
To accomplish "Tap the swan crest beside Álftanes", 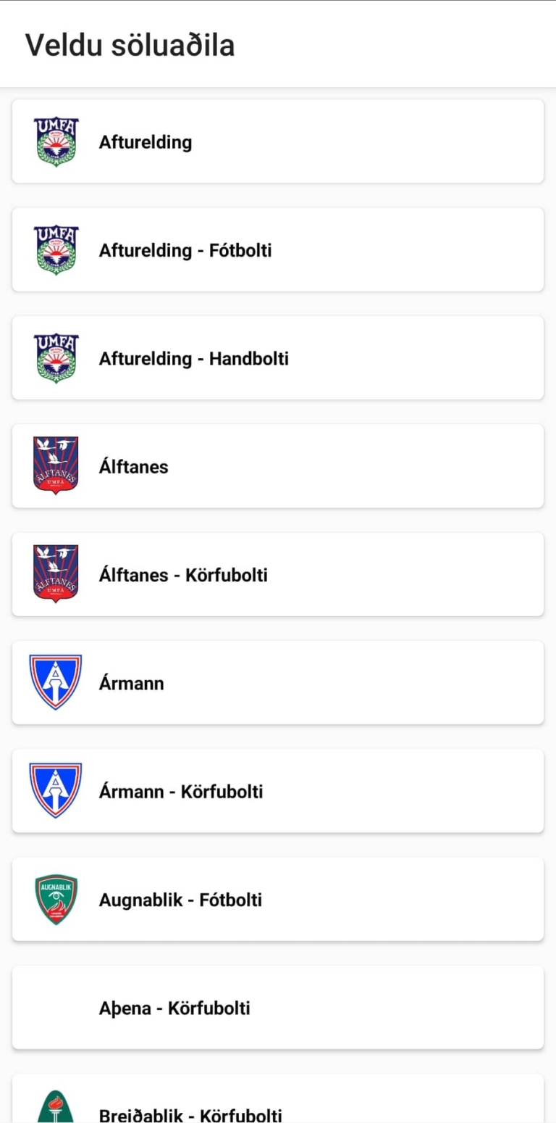I will [56, 465].
